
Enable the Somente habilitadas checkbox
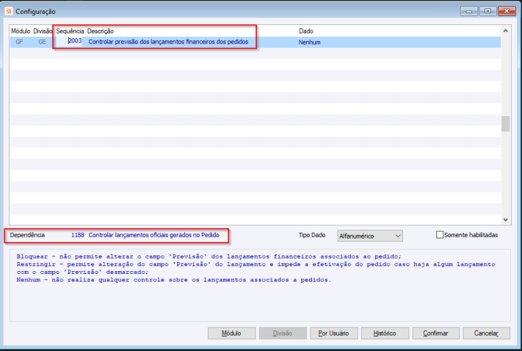[x=440, y=235]
